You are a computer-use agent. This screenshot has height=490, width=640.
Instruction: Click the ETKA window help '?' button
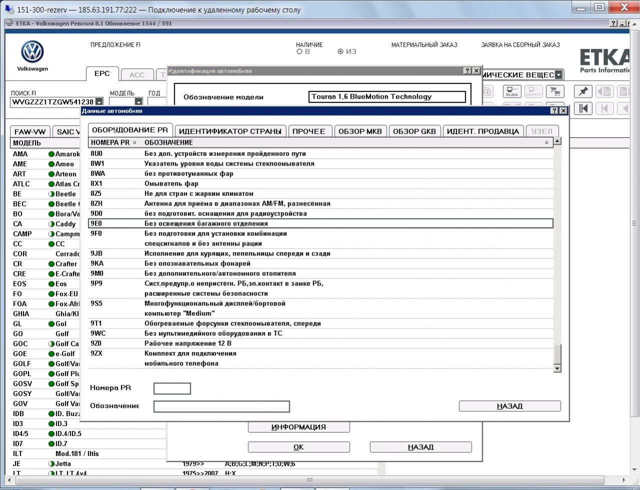click(613, 23)
